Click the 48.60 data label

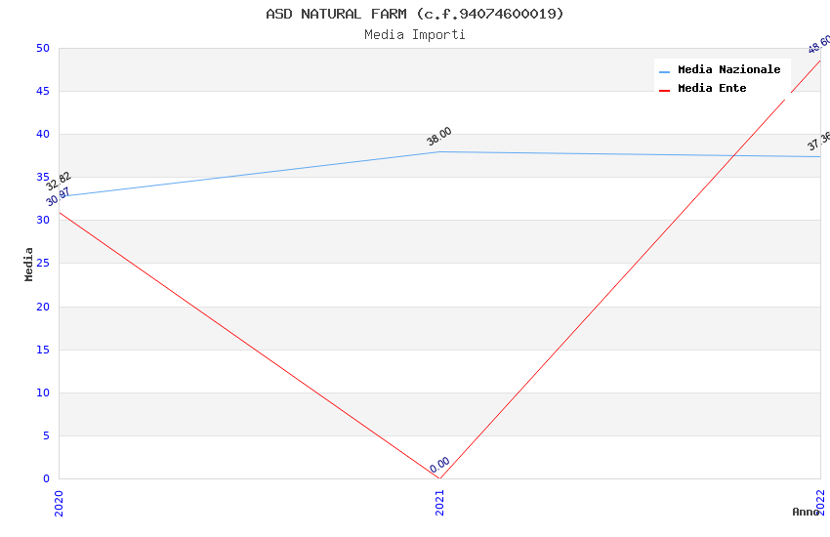point(818,44)
